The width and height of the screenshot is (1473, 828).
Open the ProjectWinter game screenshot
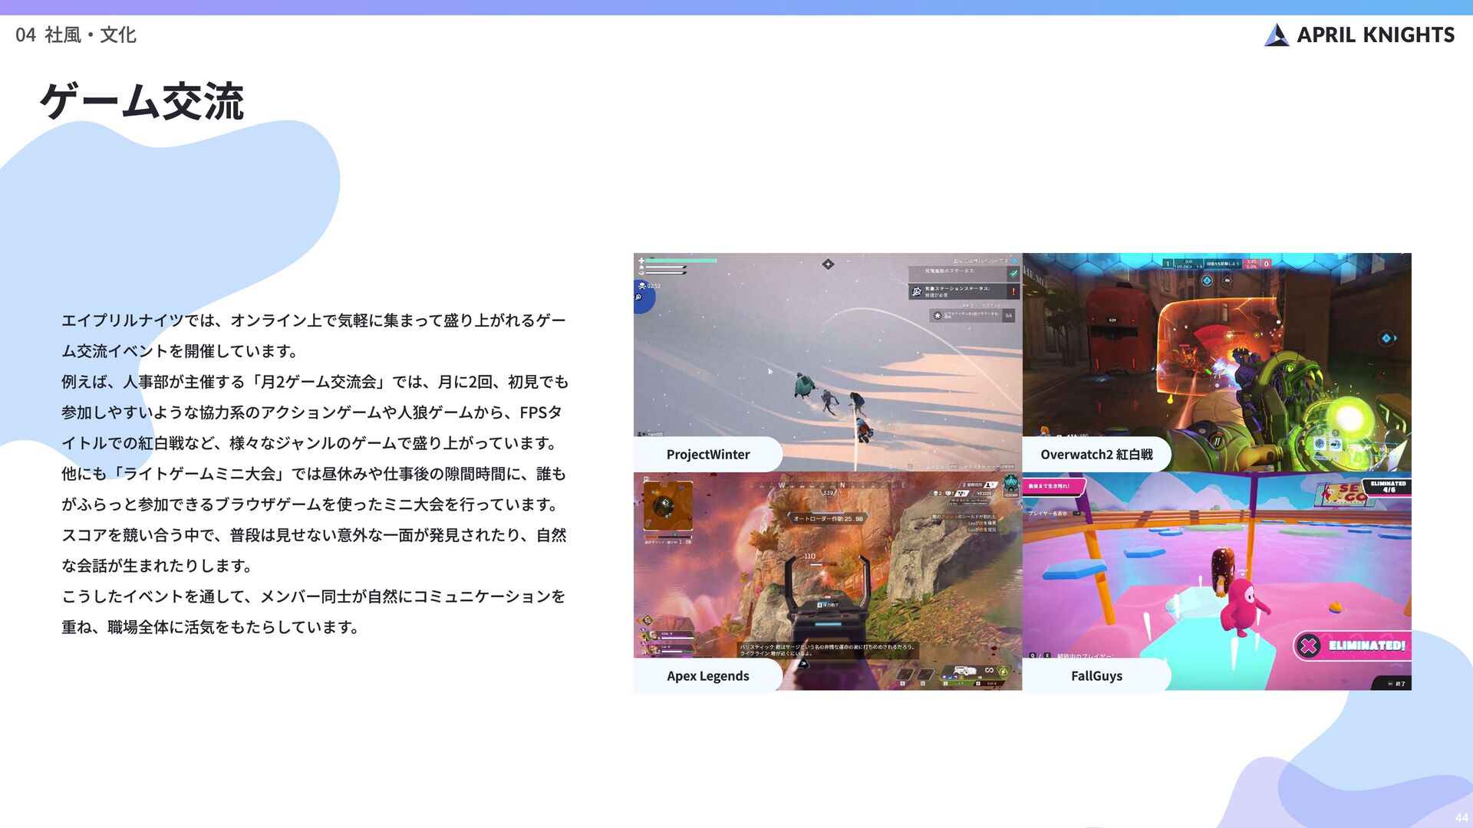tap(827, 362)
